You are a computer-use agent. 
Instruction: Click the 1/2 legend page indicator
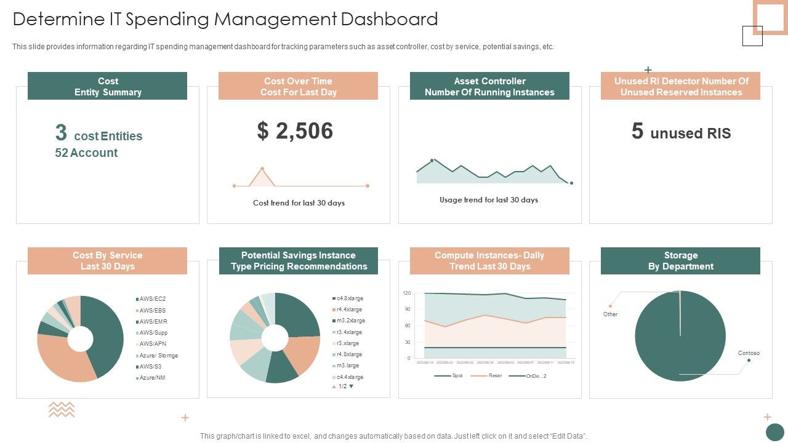pyautogui.click(x=343, y=386)
